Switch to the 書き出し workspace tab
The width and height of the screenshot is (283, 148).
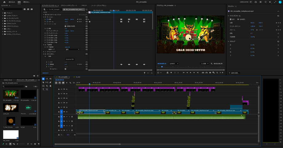[26, 2]
